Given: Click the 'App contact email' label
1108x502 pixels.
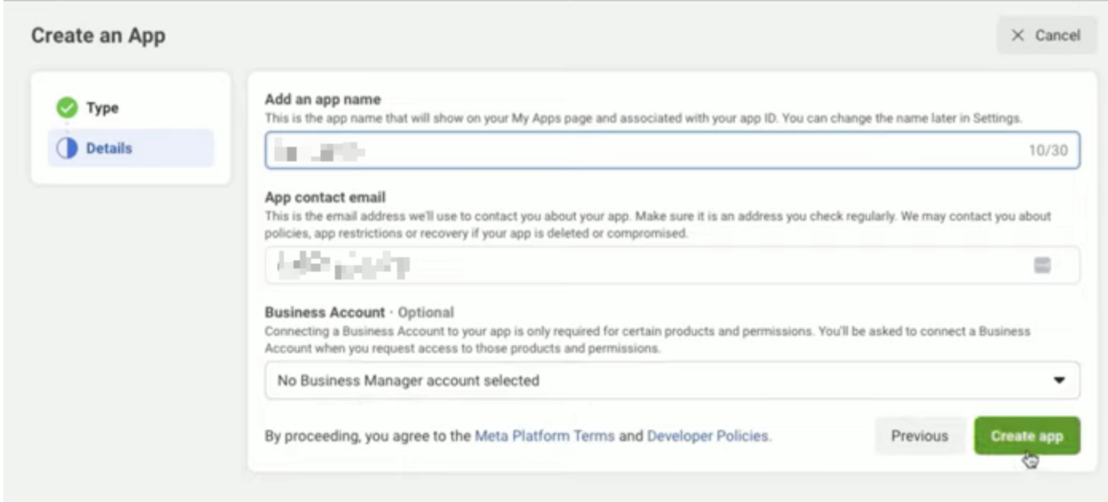Looking at the screenshot, I should tap(325, 198).
